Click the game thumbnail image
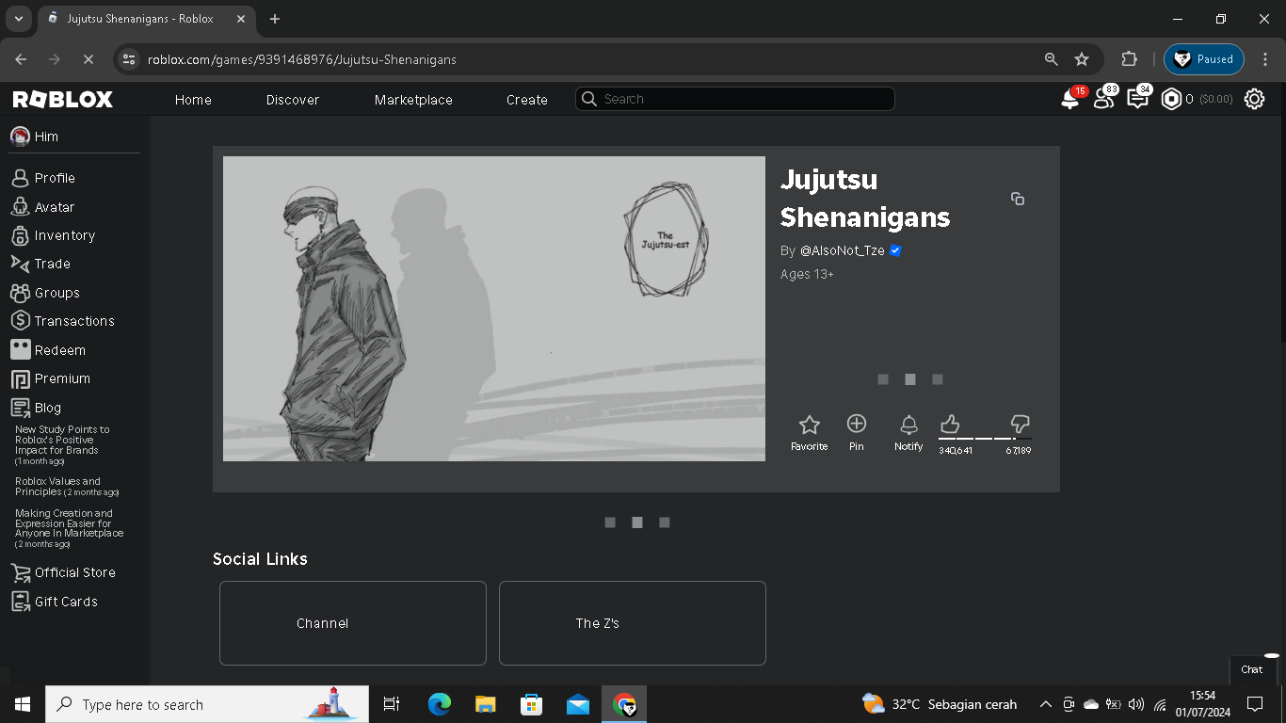The height and width of the screenshot is (723, 1286). (x=494, y=309)
